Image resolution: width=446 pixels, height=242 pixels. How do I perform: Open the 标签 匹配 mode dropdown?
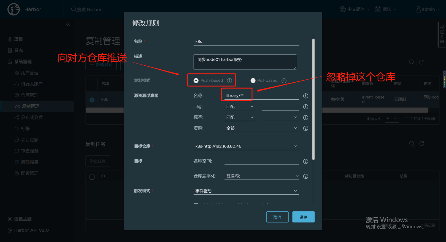click(x=240, y=117)
